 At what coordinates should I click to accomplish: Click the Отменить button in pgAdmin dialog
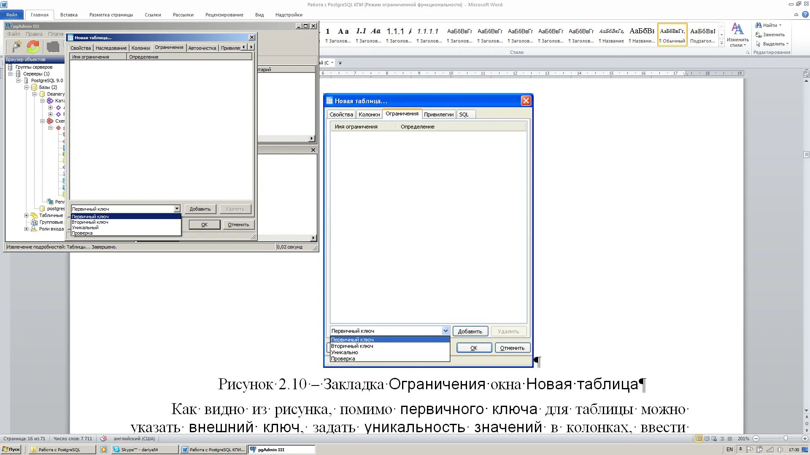[x=238, y=225]
